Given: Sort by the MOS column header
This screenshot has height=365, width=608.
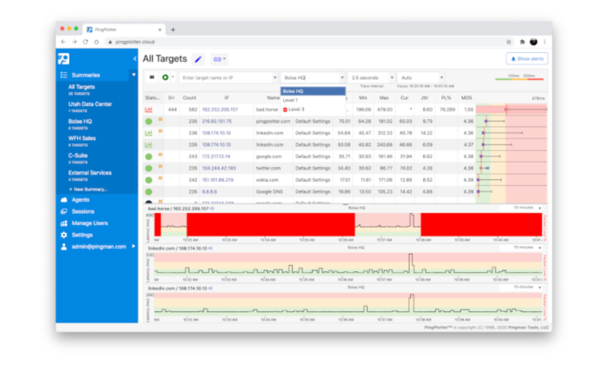Looking at the screenshot, I should tap(466, 97).
